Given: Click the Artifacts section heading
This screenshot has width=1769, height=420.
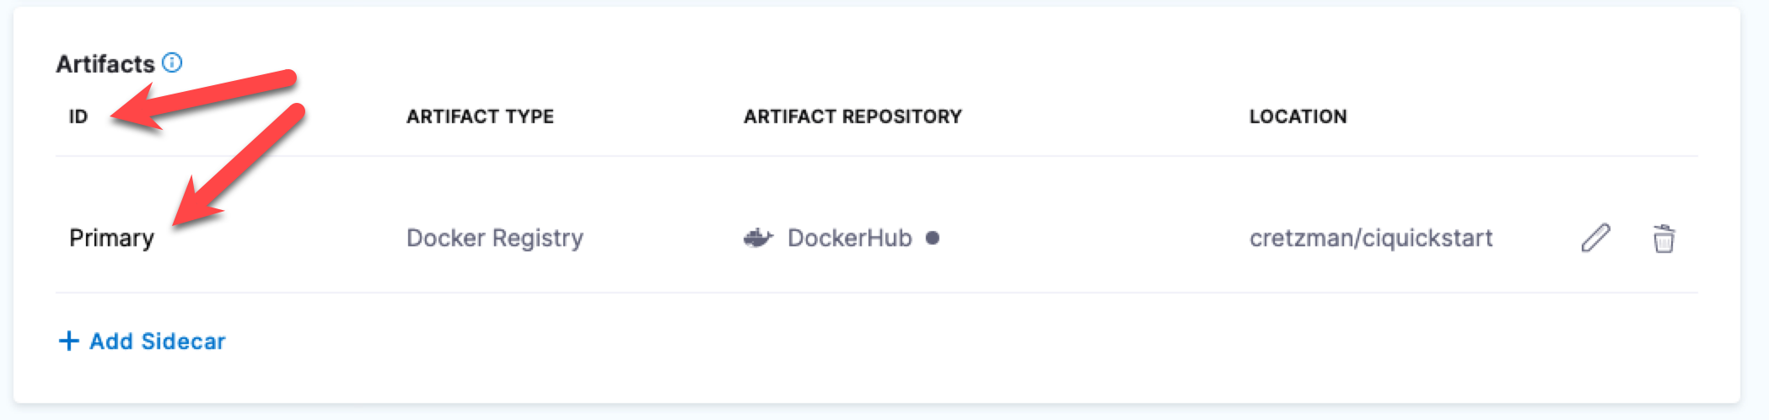Looking at the screenshot, I should 105,64.
